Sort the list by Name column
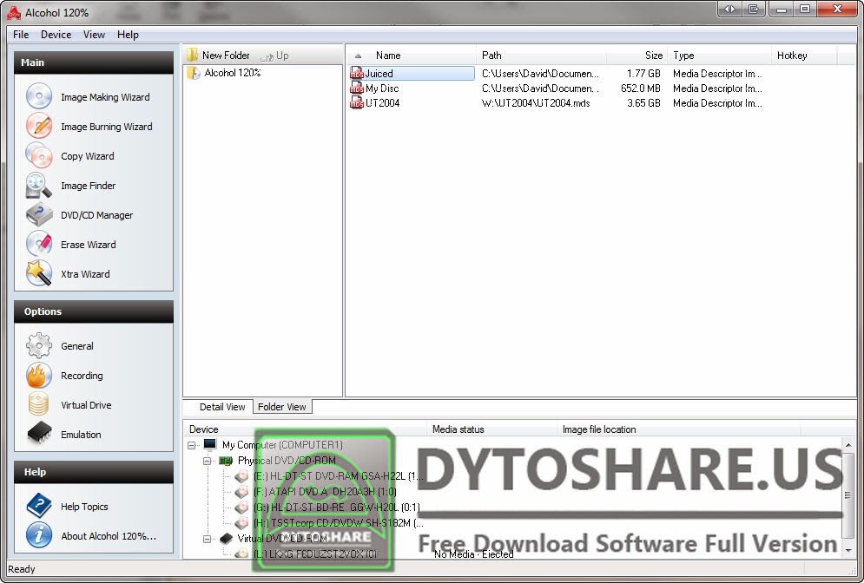The width and height of the screenshot is (864, 583). 412,56
